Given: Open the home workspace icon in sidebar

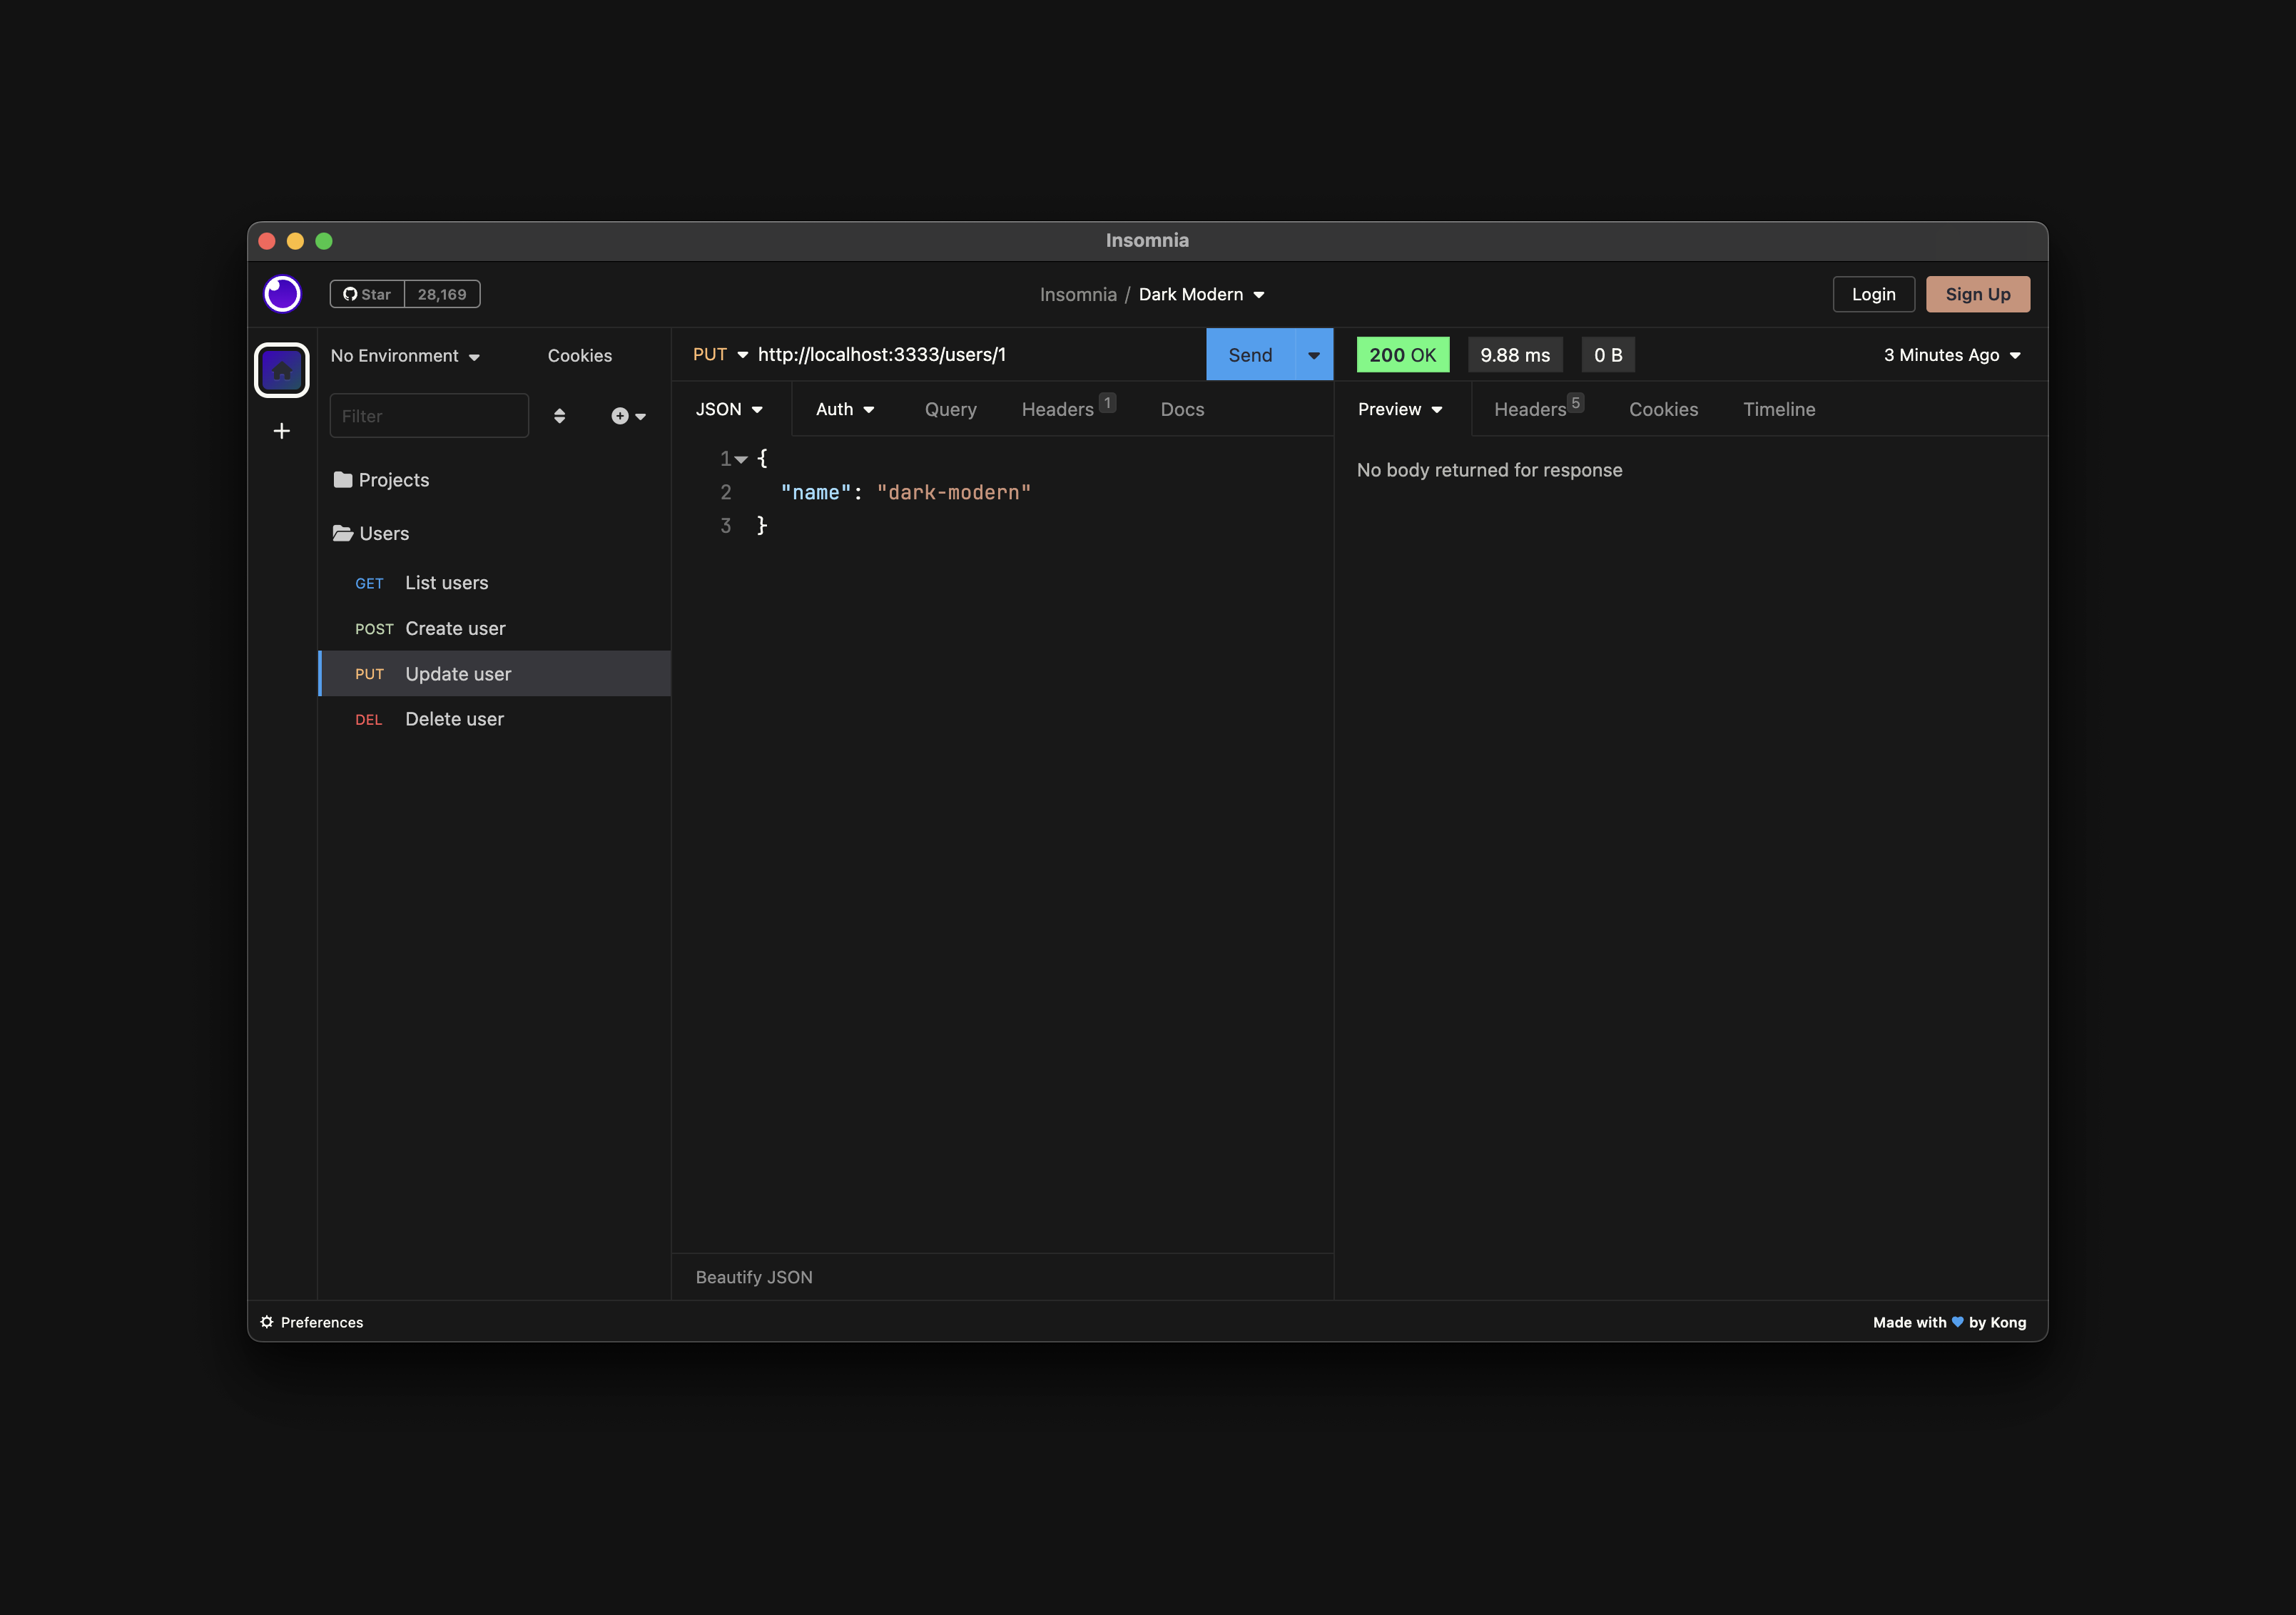Looking at the screenshot, I should (x=282, y=371).
